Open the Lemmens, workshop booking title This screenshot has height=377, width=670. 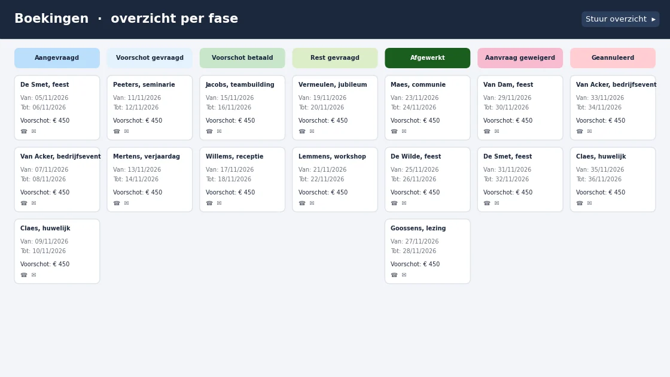tap(332, 156)
